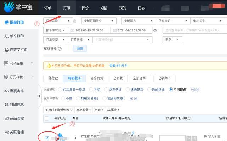Expand the 打印模板 submenu chevron
The image size is (227, 141).
coord(32,76)
